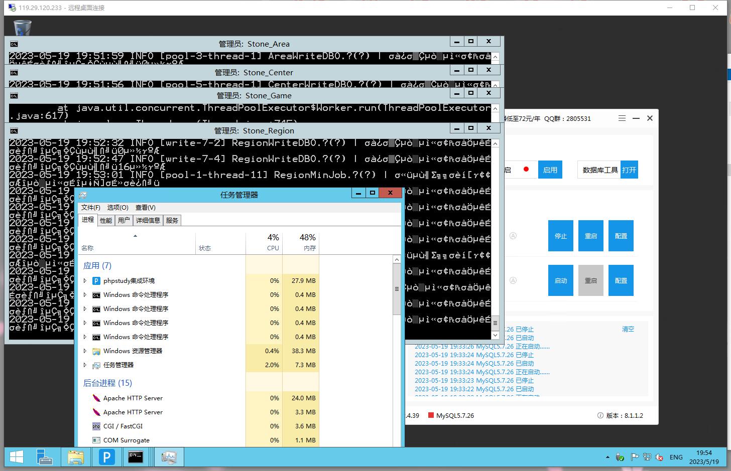Open the Windows Start button
The image size is (731, 471).
coord(17,457)
